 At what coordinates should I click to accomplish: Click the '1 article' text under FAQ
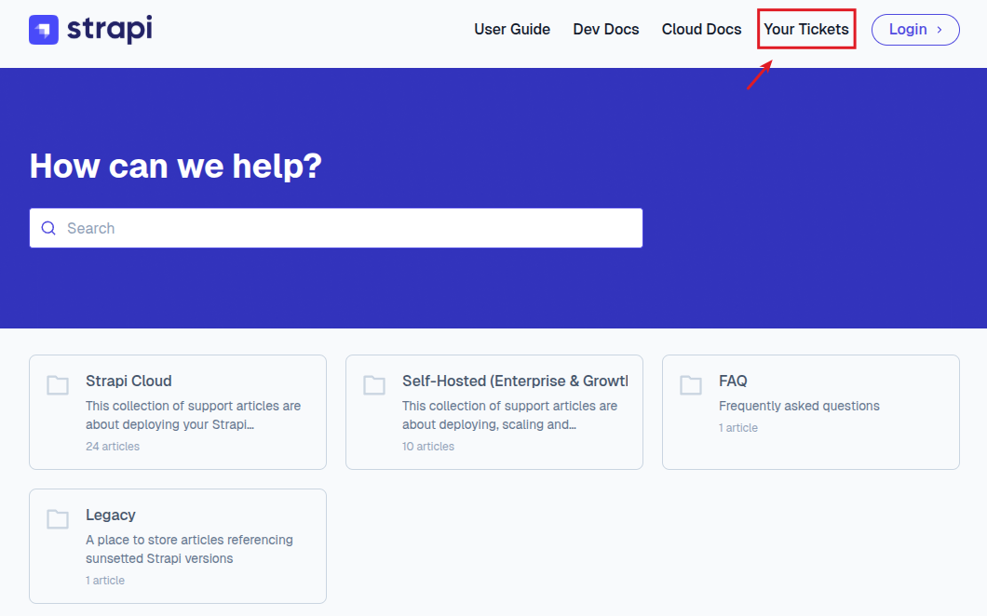[738, 428]
